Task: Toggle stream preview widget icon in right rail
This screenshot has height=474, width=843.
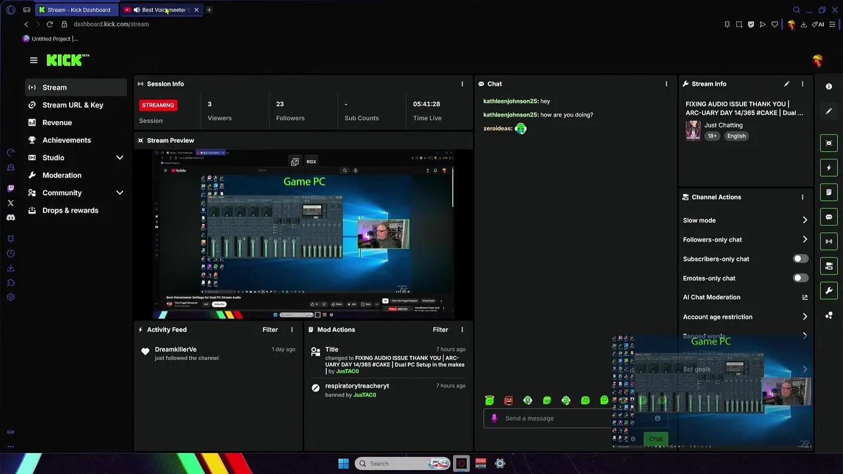Action: click(829, 143)
